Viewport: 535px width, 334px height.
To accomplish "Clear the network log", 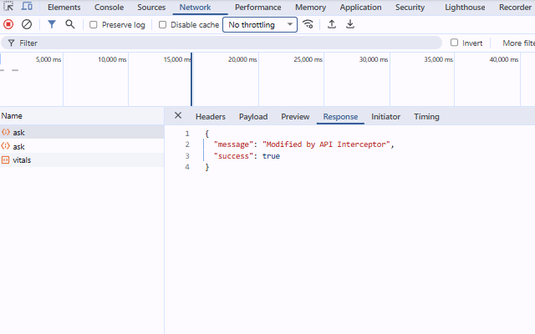I will coord(27,24).
